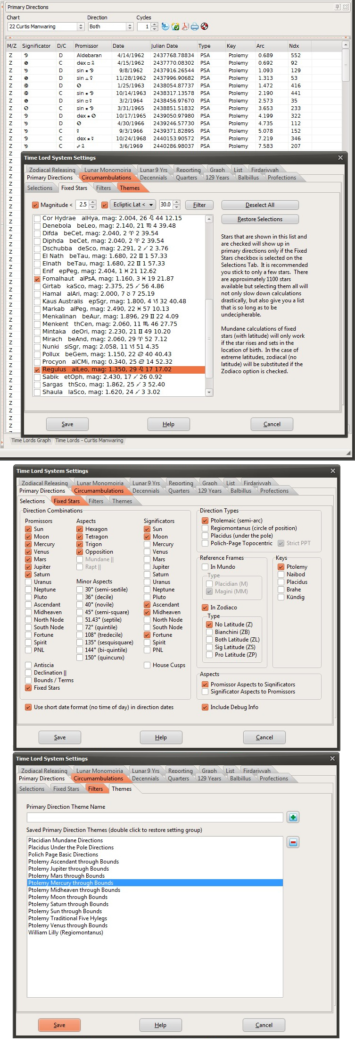Click the Aldebaran row in directions table
355x1044 pixels.
point(174,55)
